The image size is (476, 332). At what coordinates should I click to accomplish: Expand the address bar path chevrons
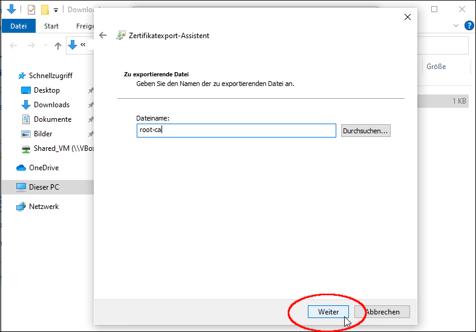83,45
